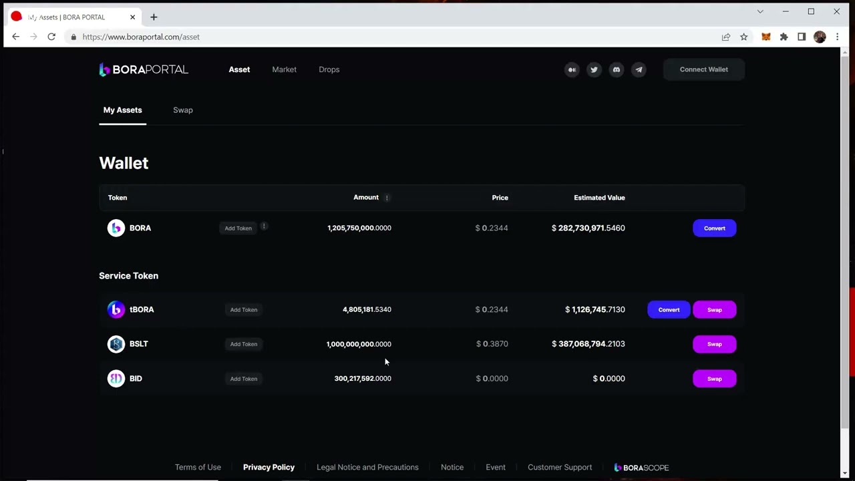This screenshot has height=481, width=855.
Task: Open the Terms of Use link
Action: (x=198, y=468)
